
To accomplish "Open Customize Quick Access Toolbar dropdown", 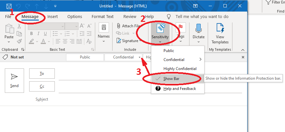I will (55, 6).
